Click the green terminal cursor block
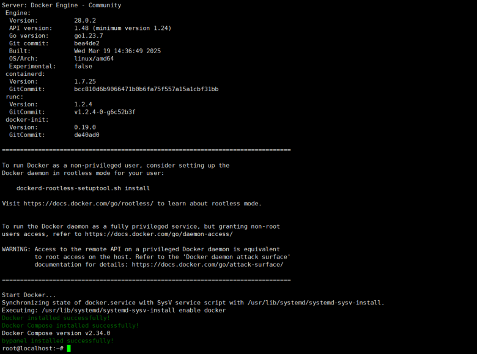 point(68,348)
